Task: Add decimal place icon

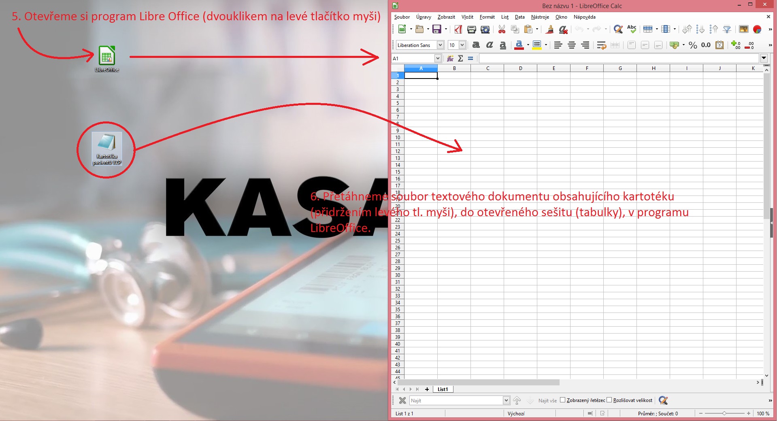Action: pyautogui.click(x=736, y=45)
